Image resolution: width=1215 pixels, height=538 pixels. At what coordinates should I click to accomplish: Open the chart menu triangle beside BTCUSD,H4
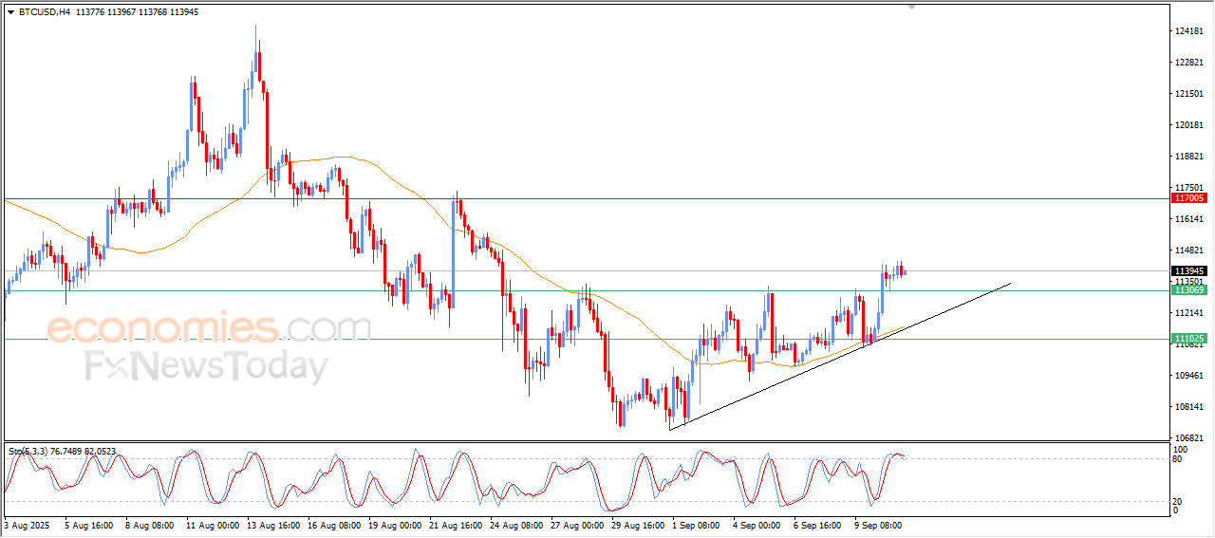(10, 12)
